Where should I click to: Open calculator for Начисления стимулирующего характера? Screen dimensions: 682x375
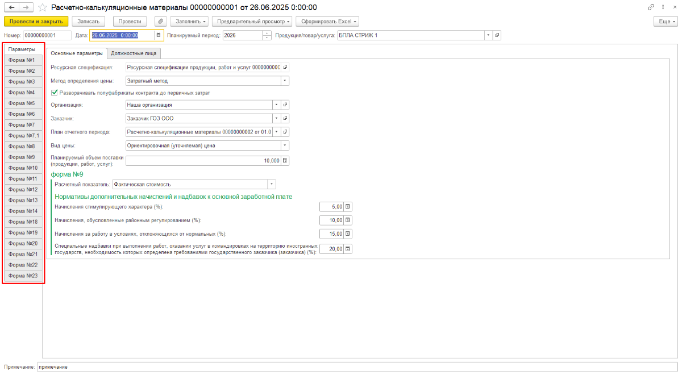coord(348,207)
